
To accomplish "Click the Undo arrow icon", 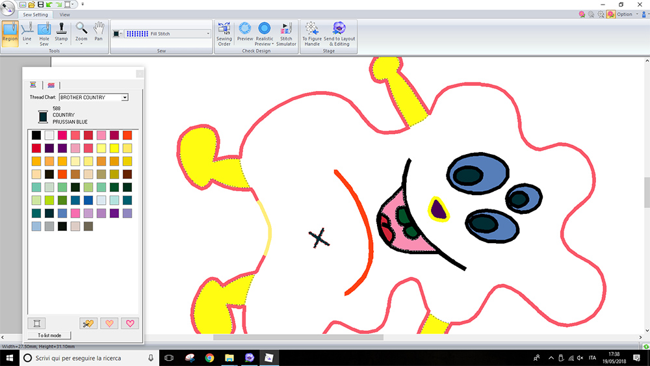I will [49, 5].
